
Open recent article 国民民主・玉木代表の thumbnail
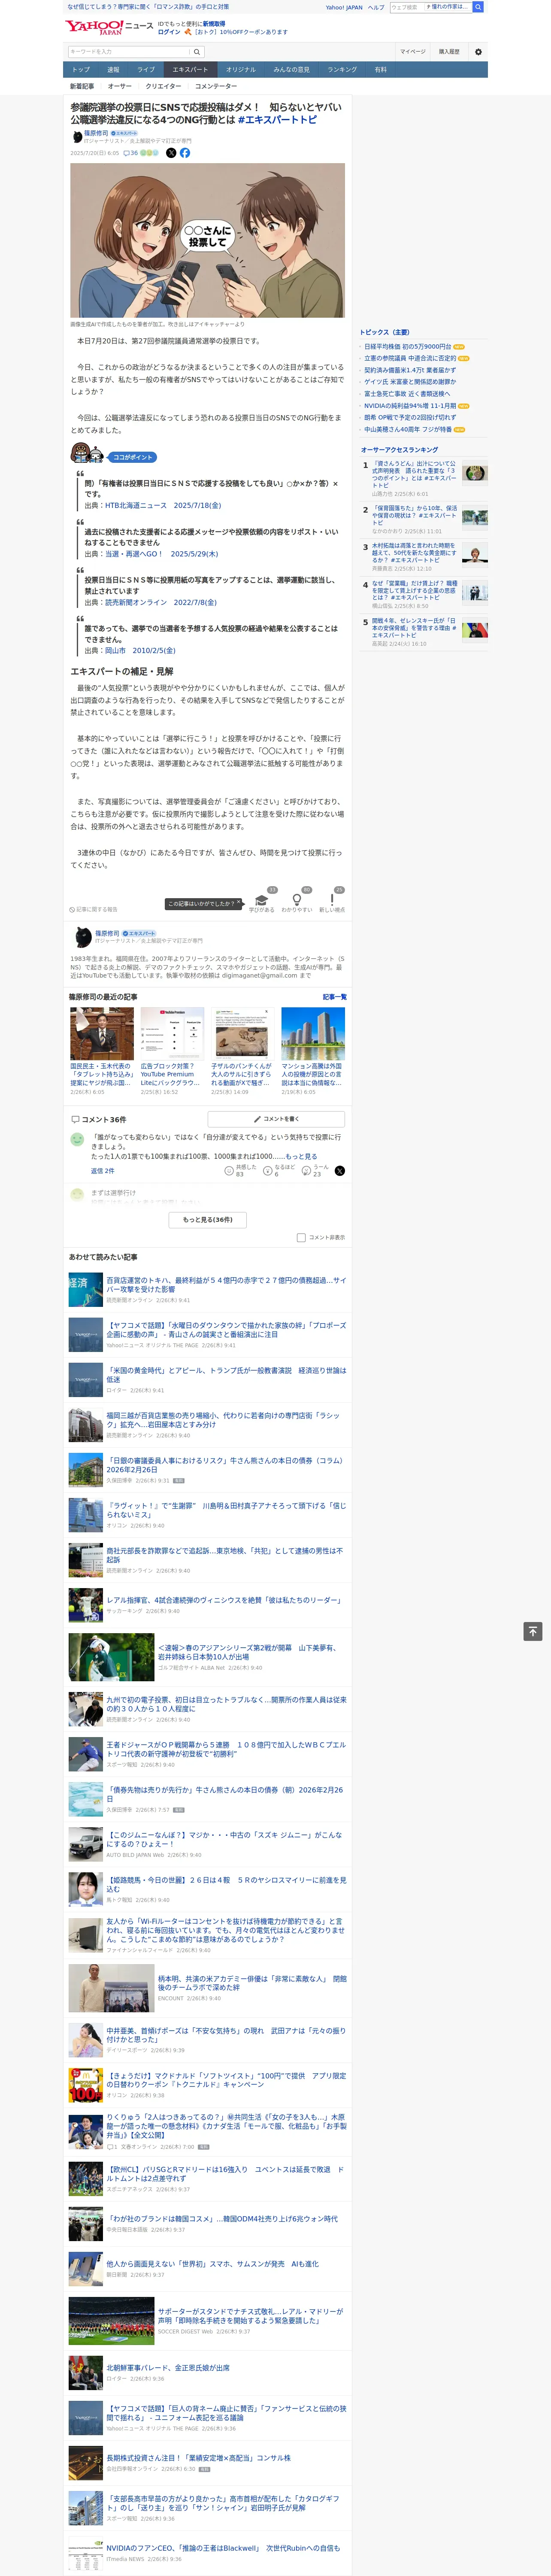102,1034
